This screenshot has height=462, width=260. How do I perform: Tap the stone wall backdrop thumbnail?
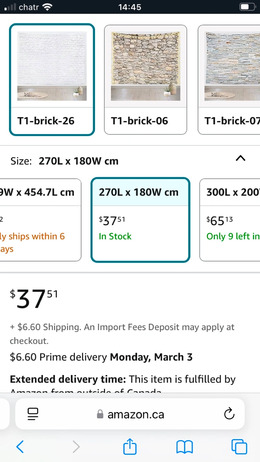pos(145,66)
